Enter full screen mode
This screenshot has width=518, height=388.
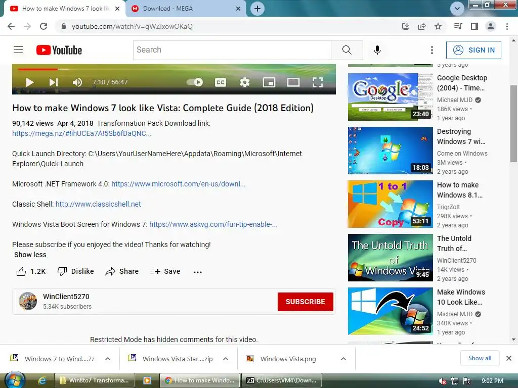[x=318, y=82]
